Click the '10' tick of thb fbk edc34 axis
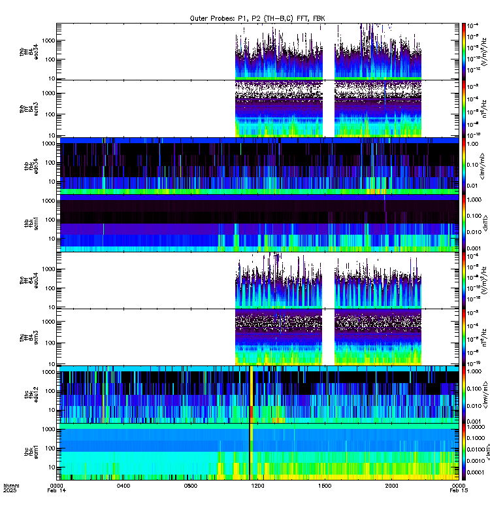Viewport: 490px width, 523px height. (52, 182)
